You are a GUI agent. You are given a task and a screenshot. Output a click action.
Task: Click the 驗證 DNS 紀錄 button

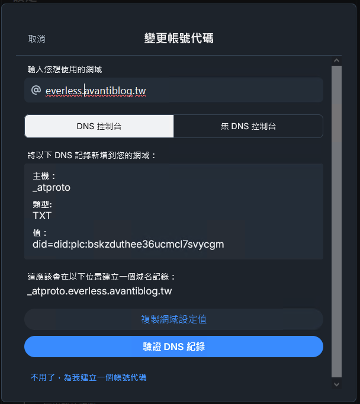(173, 347)
